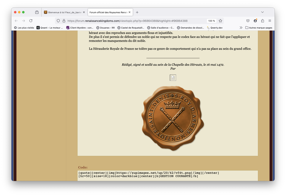Expand the list all tabs chevron

262,12
